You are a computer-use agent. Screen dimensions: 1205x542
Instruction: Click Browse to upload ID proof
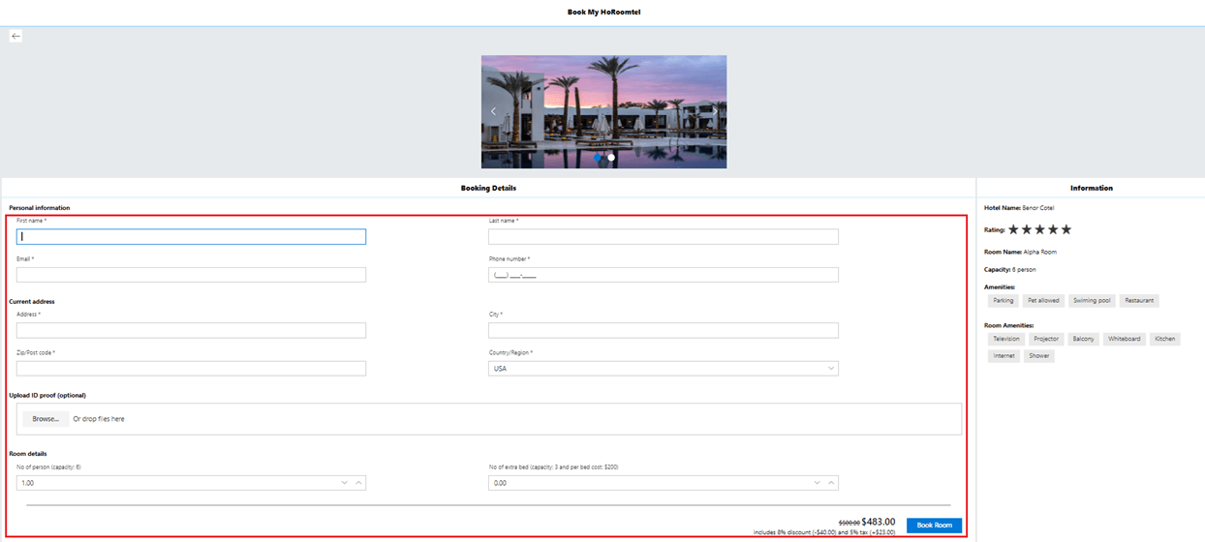pyautogui.click(x=46, y=419)
